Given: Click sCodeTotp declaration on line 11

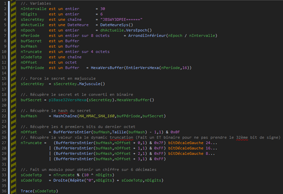Looking at the screenshot, I should [x=31, y=57].
